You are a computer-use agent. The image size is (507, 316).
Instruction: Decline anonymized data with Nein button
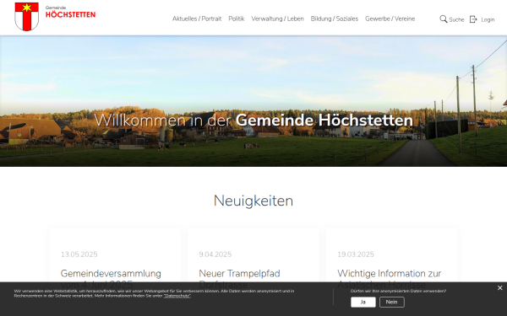point(391,303)
